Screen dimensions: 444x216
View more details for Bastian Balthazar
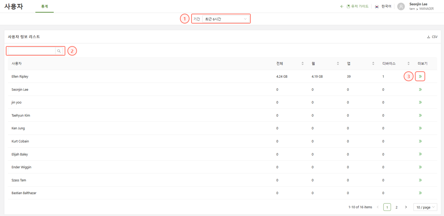tap(420, 193)
